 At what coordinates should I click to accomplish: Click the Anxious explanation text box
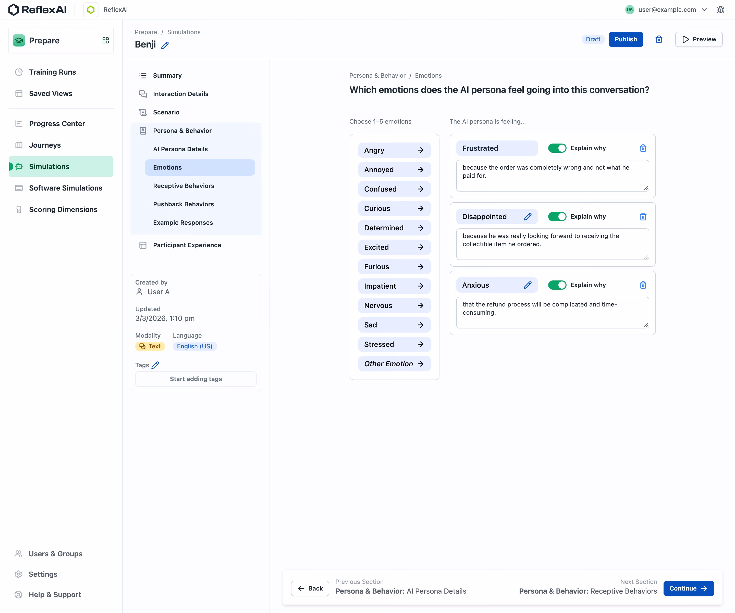tap(552, 312)
